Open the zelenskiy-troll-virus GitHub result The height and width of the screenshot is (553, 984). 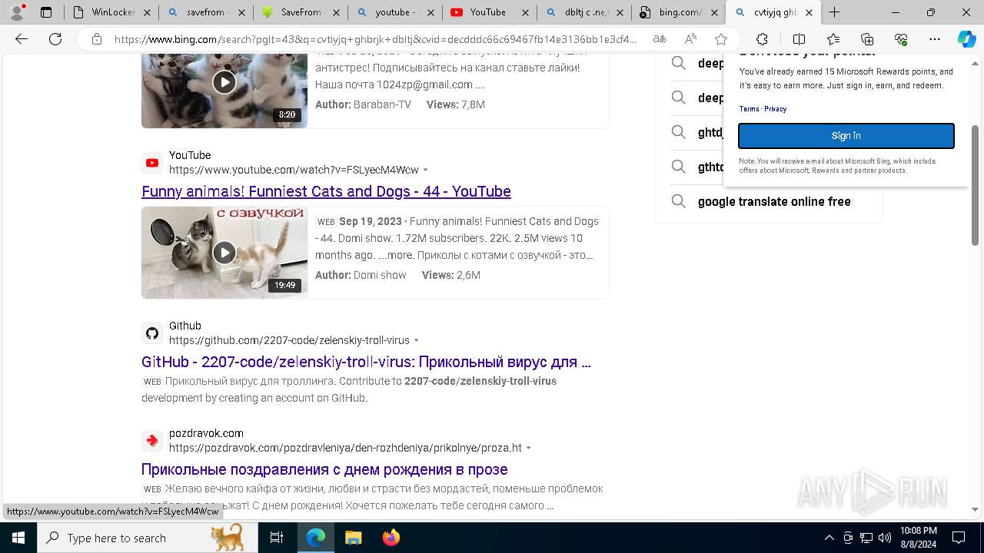(x=366, y=362)
